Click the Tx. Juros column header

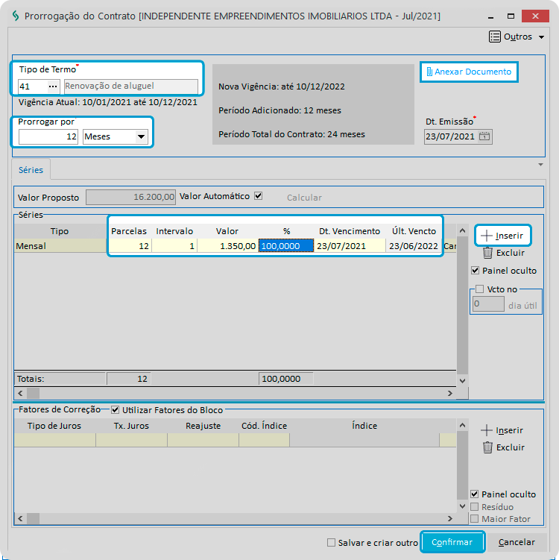tap(131, 426)
